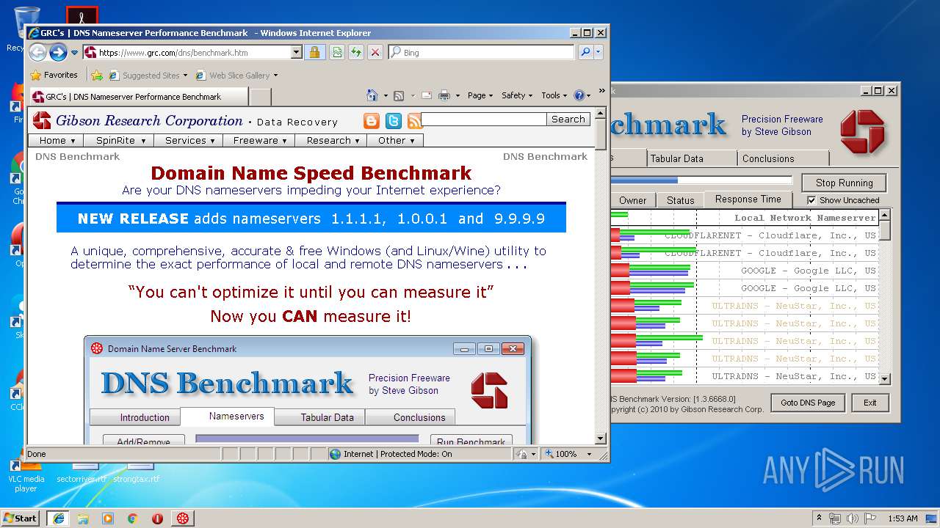Viewport: 940px width, 528px height.
Task: Open the recent pages dropdown arrow
Action: click(74, 53)
